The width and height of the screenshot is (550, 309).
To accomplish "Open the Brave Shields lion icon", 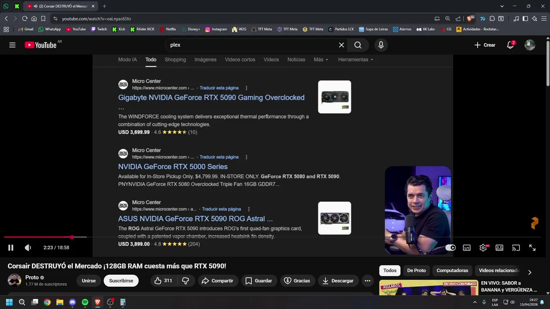I will coord(470,18).
